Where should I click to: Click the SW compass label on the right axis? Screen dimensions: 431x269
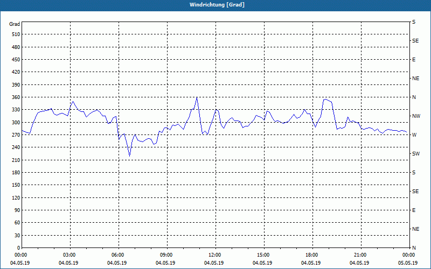416,154
